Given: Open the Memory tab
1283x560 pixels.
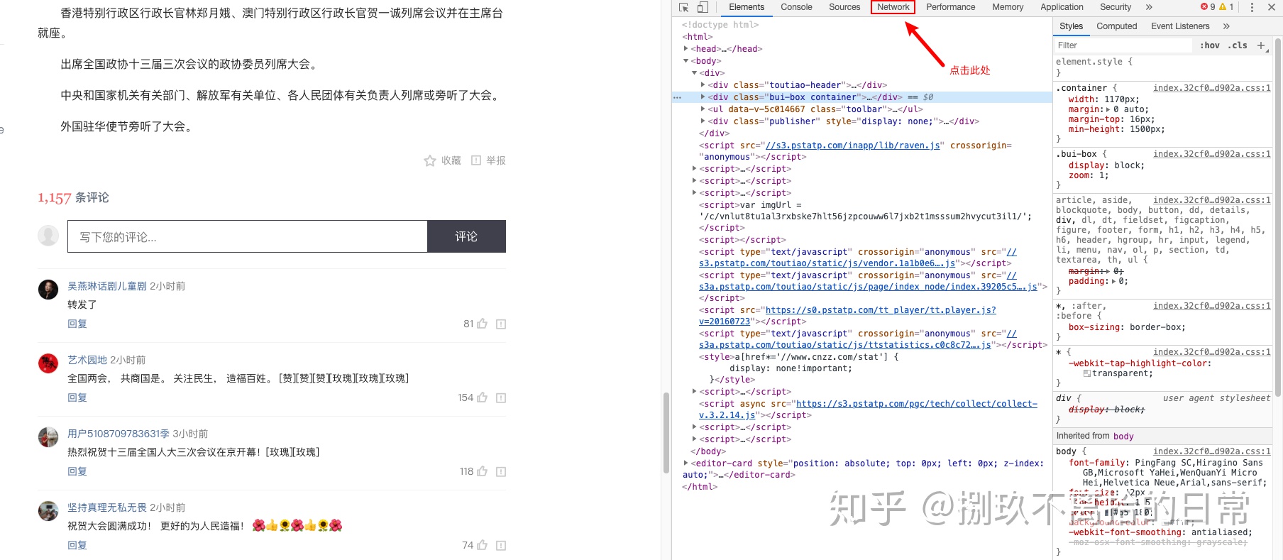Looking at the screenshot, I should pos(1008,7).
